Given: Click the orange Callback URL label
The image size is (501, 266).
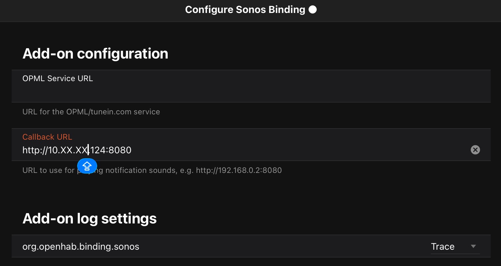Looking at the screenshot, I should pos(47,137).
